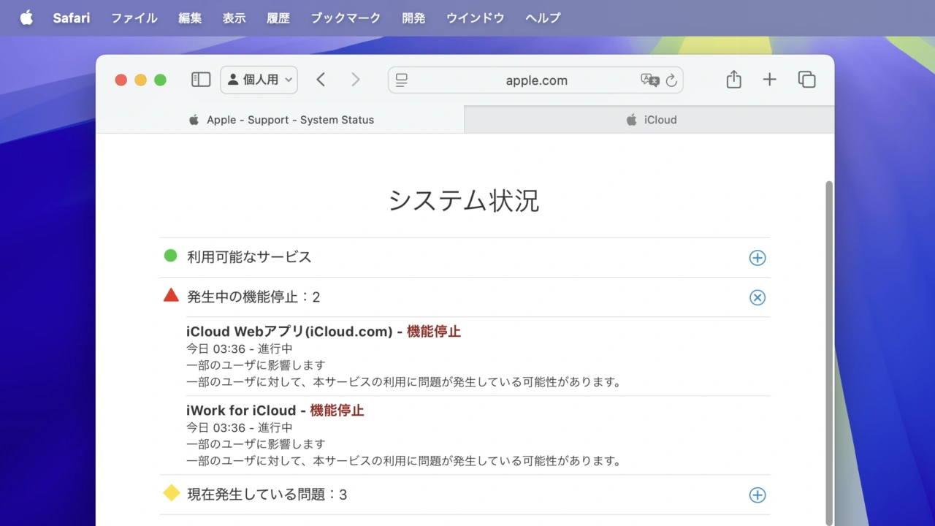935x526 pixels.
Task: Collapse the 発生中の機能停止 section
Action: (x=757, y=297)
